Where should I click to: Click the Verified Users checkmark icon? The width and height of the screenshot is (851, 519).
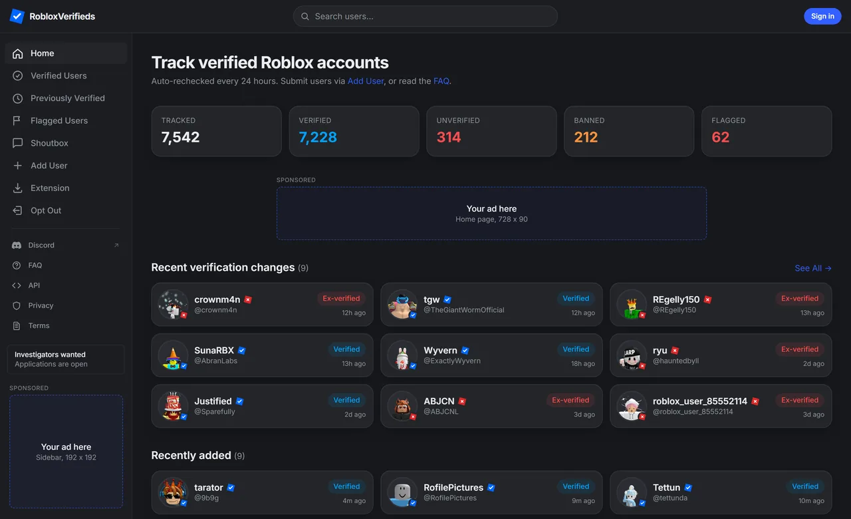tap(18, 76)
